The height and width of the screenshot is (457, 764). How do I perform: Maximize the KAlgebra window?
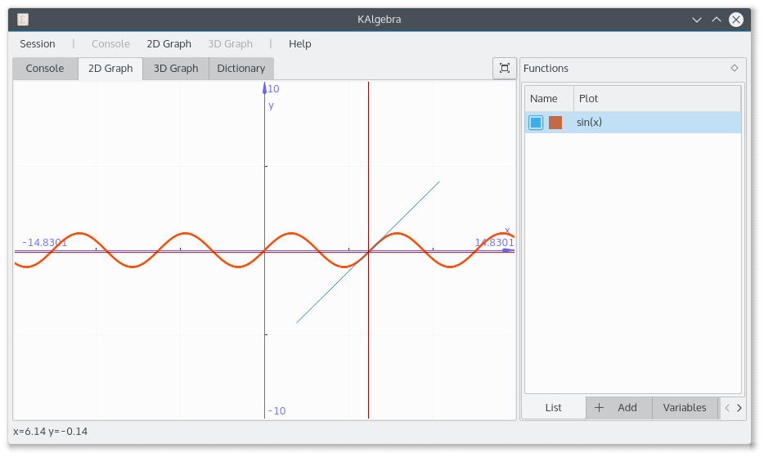click(717, 20)
